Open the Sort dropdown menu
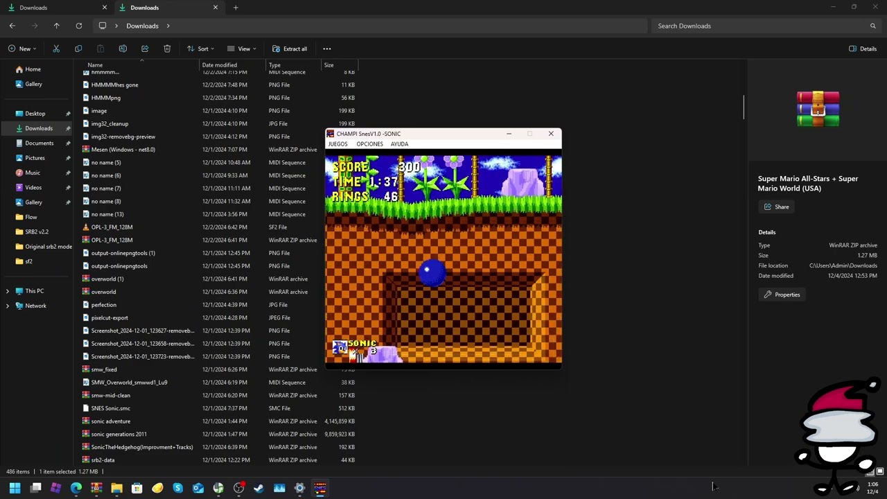This screenshot has width=887, height=499. click(200, 49)
